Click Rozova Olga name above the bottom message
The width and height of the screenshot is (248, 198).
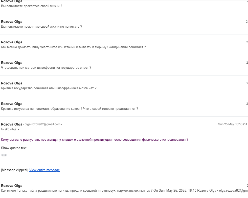point(12,186)
